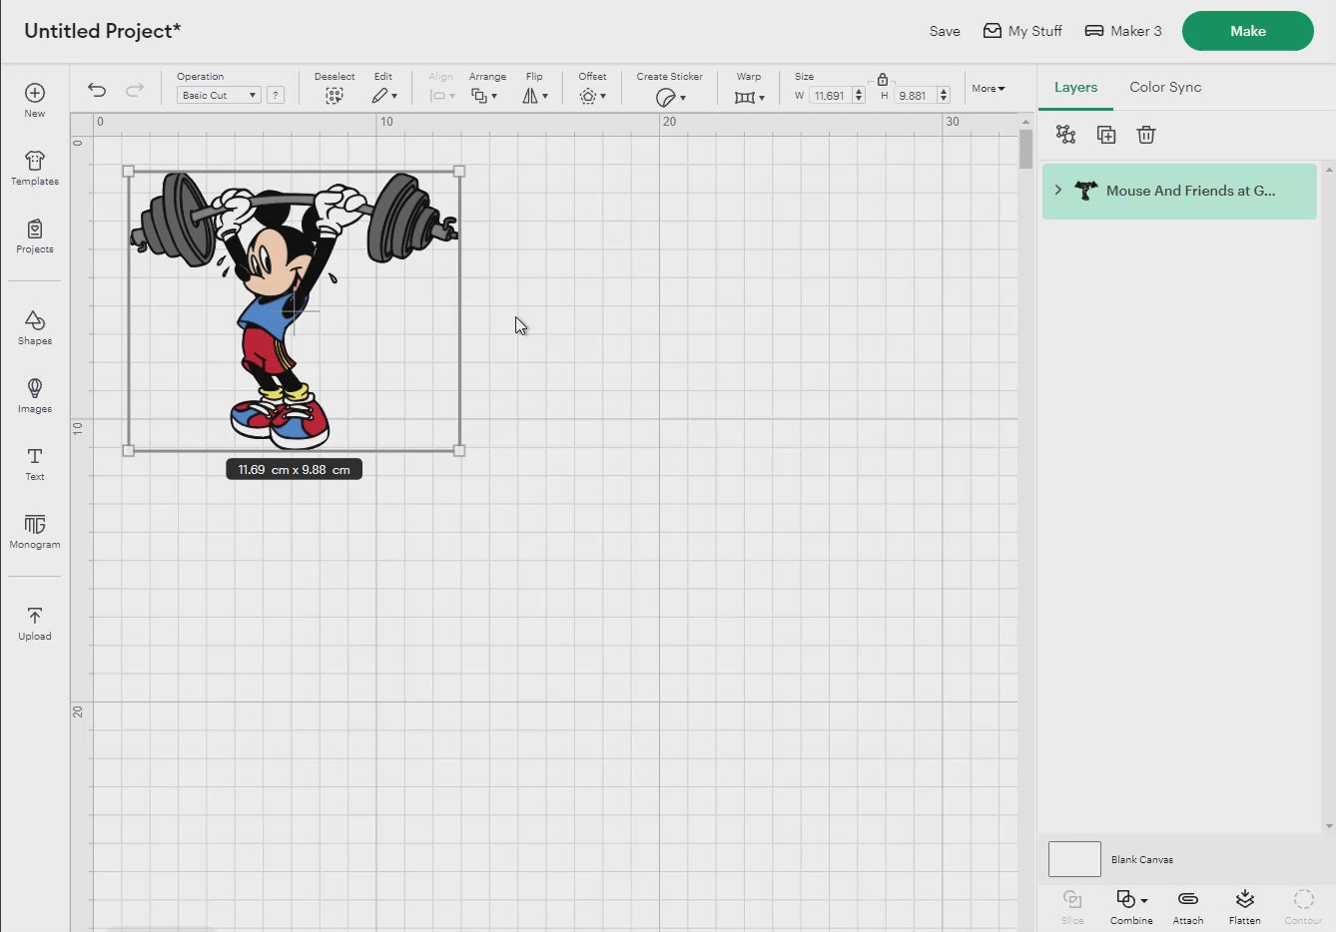The image size is (1336, 932).
Task: Open the Combine dropdown
Action: pos(1131,907)
